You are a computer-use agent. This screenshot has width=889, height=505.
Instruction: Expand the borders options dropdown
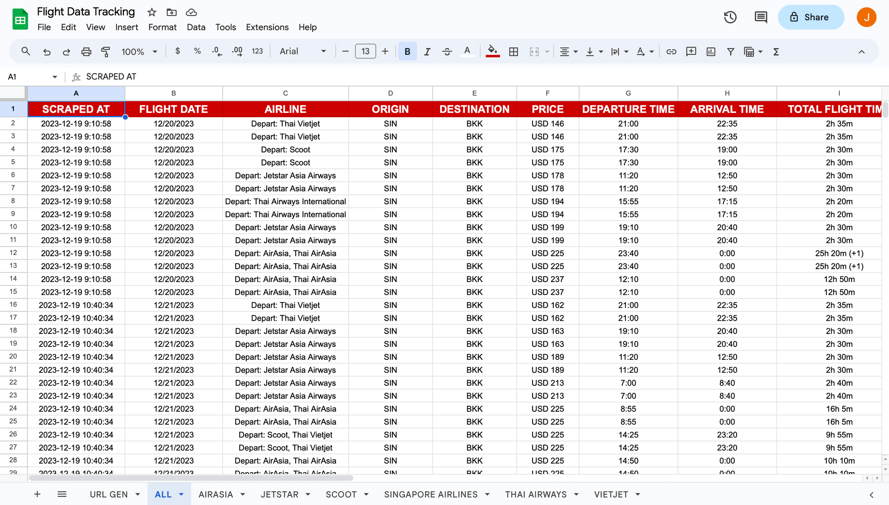tap(513, 51)
